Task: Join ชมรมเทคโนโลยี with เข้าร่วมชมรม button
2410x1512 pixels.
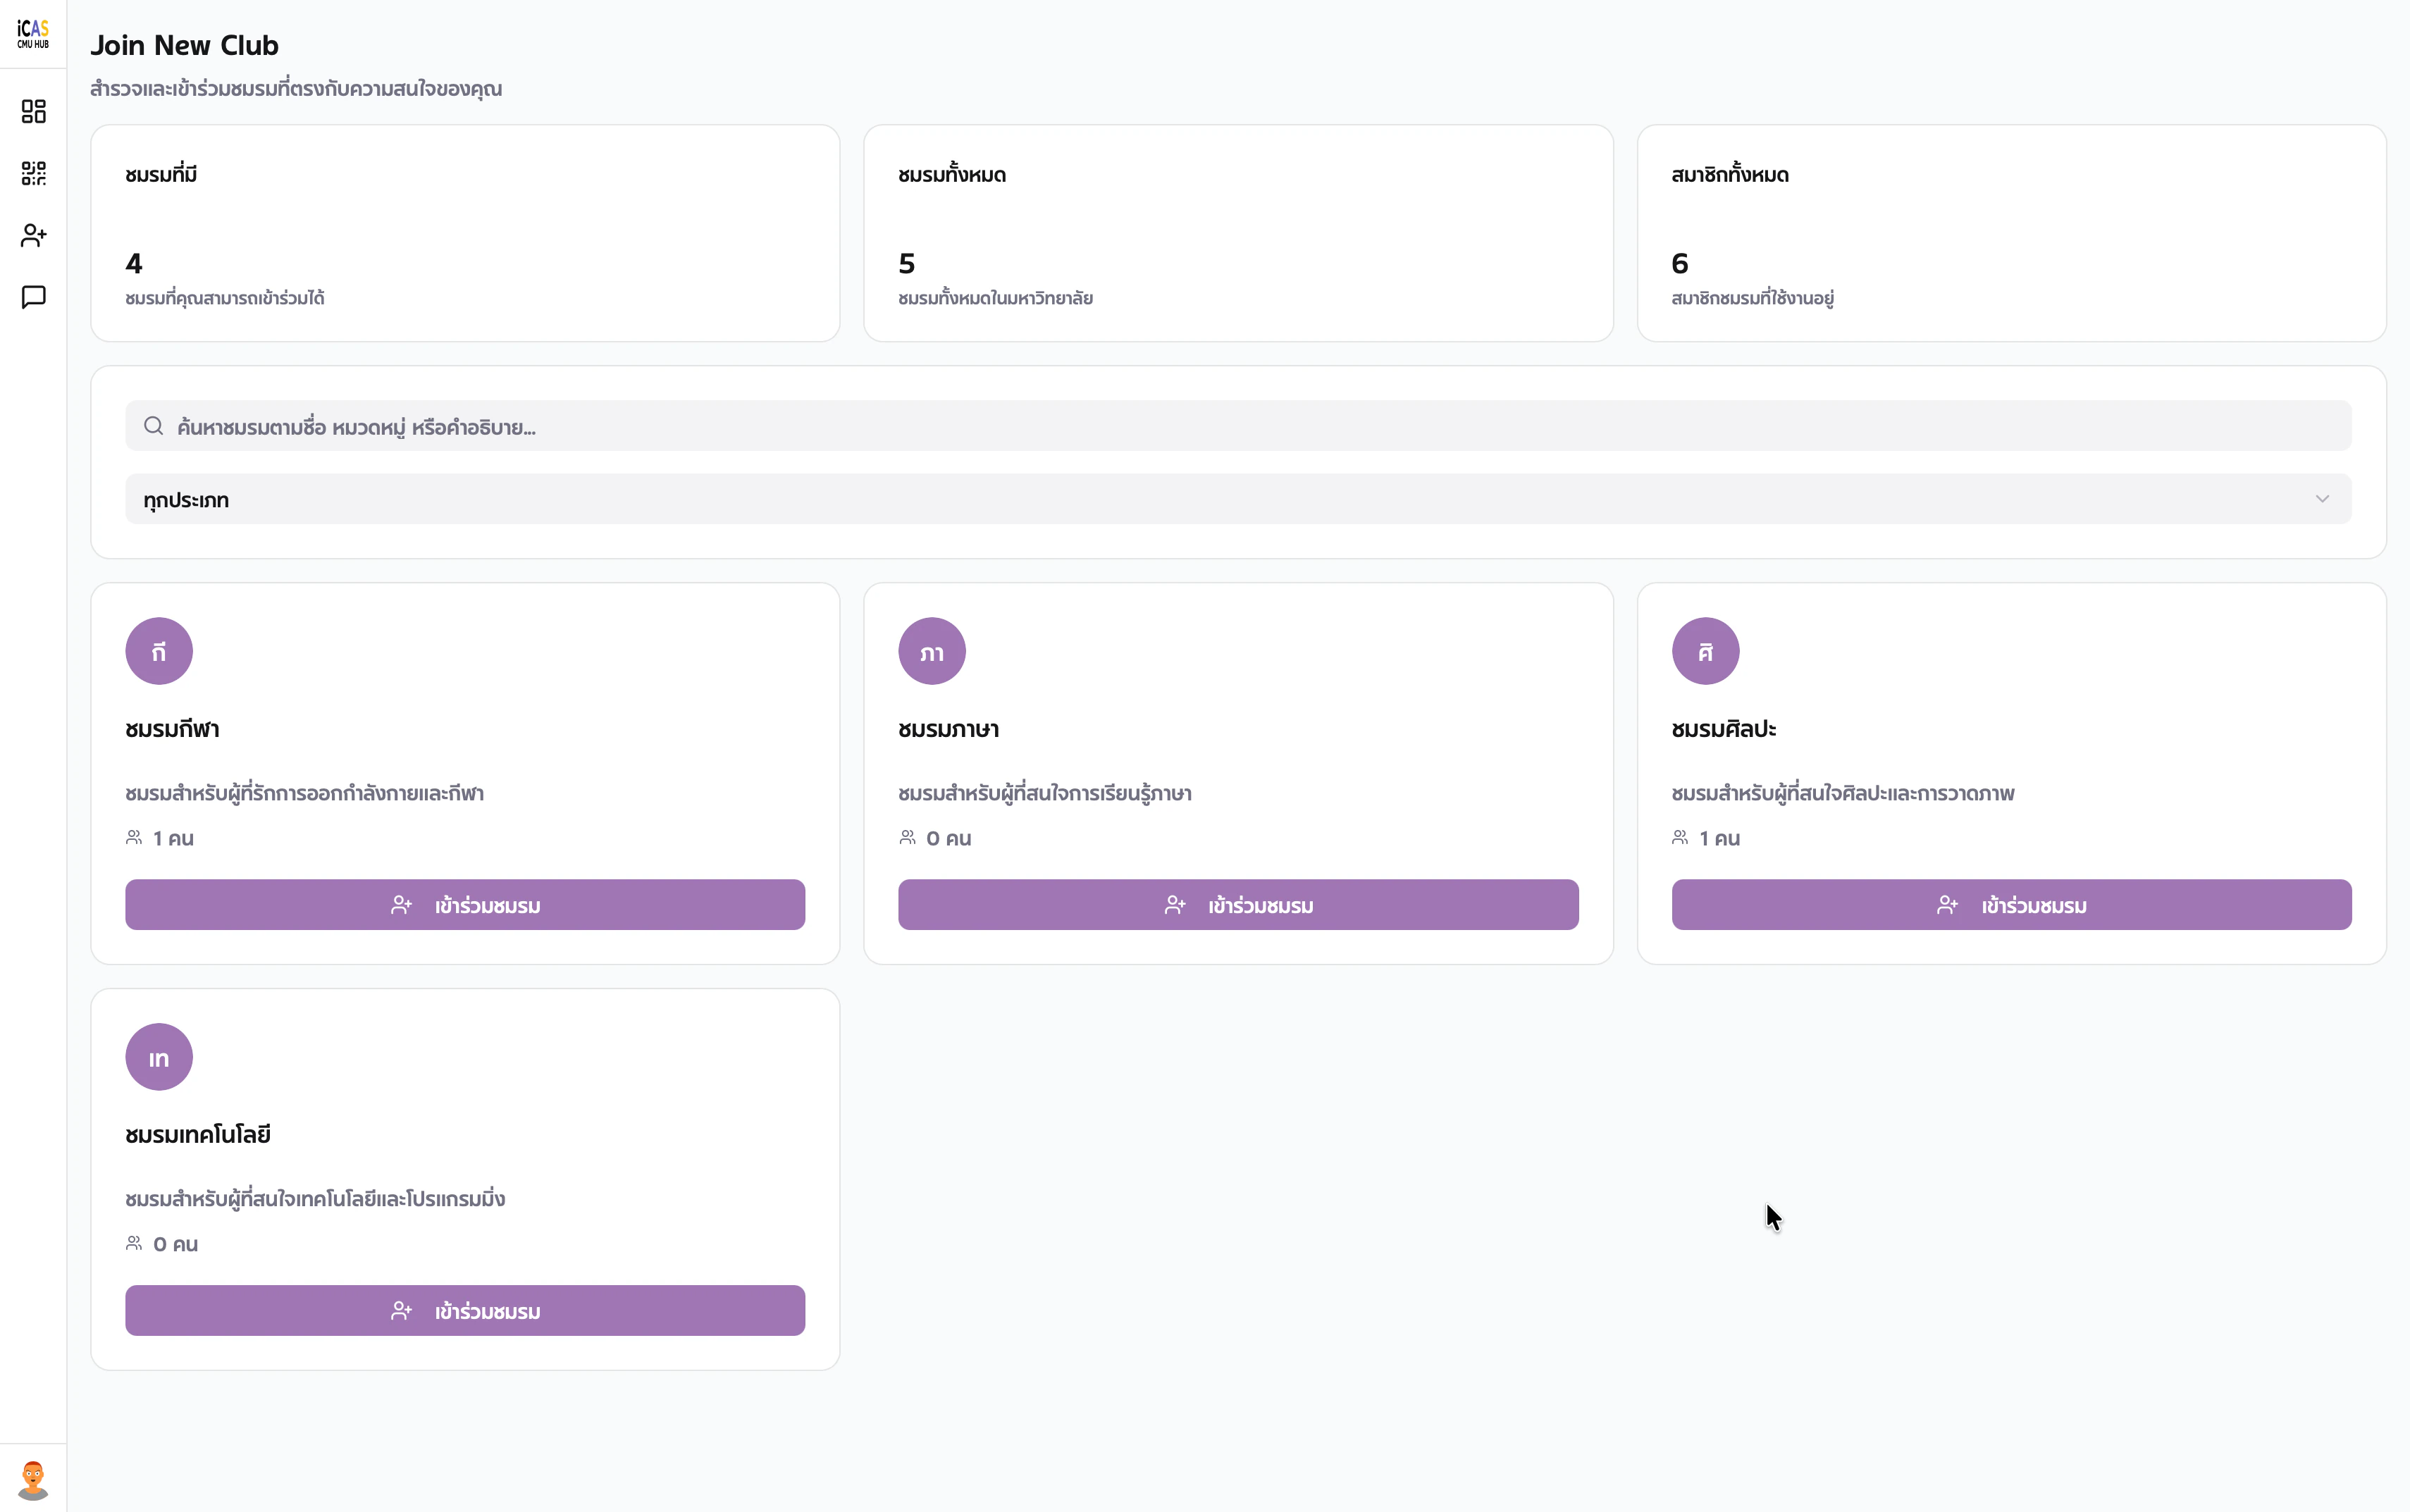Action: tap(465, 1311)
